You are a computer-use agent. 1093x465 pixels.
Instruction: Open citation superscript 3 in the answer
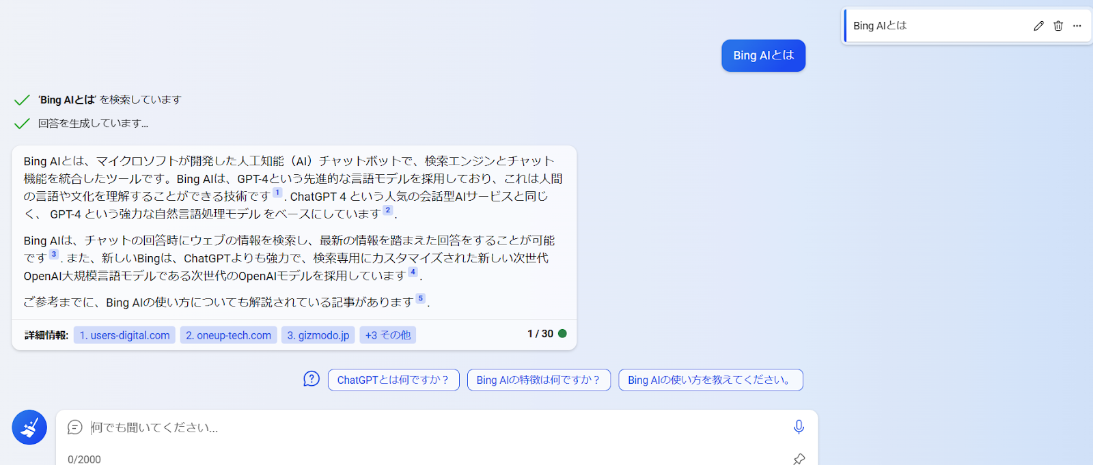pyautogui.click(x=54, y=254)
